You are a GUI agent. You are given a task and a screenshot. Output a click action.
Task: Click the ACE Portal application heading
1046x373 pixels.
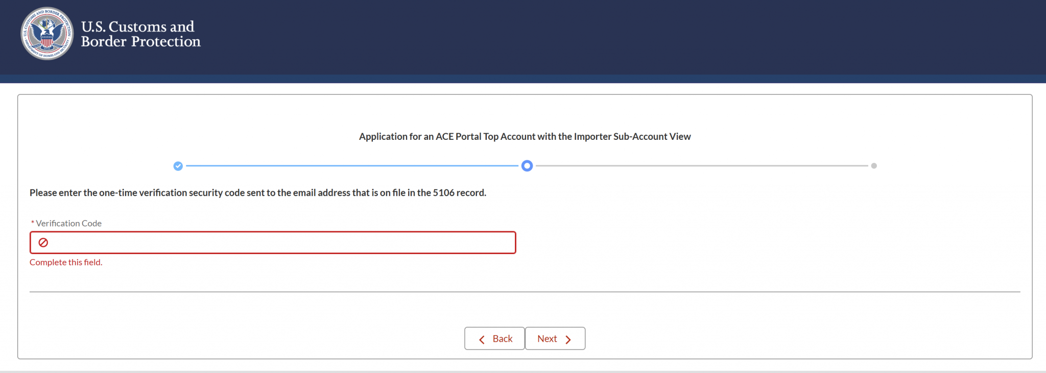(x=525, y=137)
